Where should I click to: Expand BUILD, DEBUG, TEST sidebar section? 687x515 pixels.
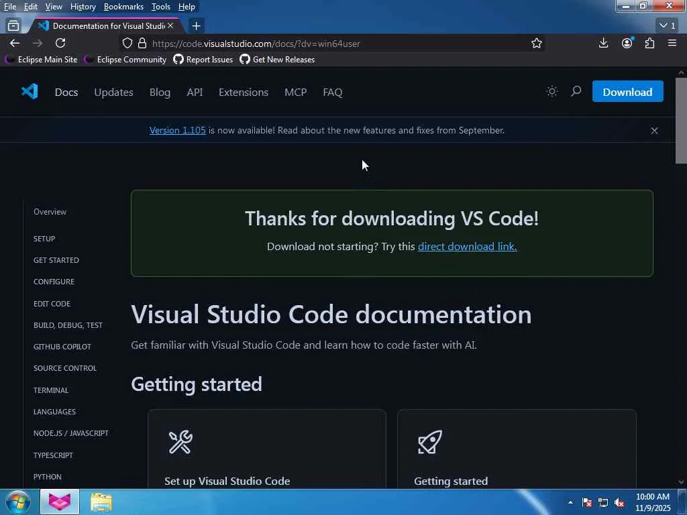point(68,325)
